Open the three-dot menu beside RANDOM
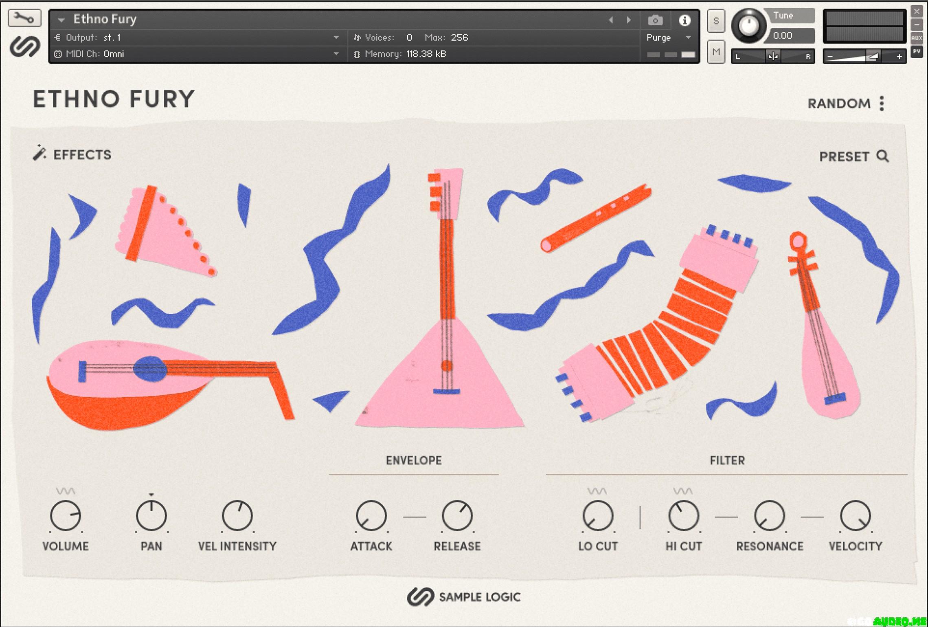The height and width of the screenshot is (627, 928). (x=882, y=103)
